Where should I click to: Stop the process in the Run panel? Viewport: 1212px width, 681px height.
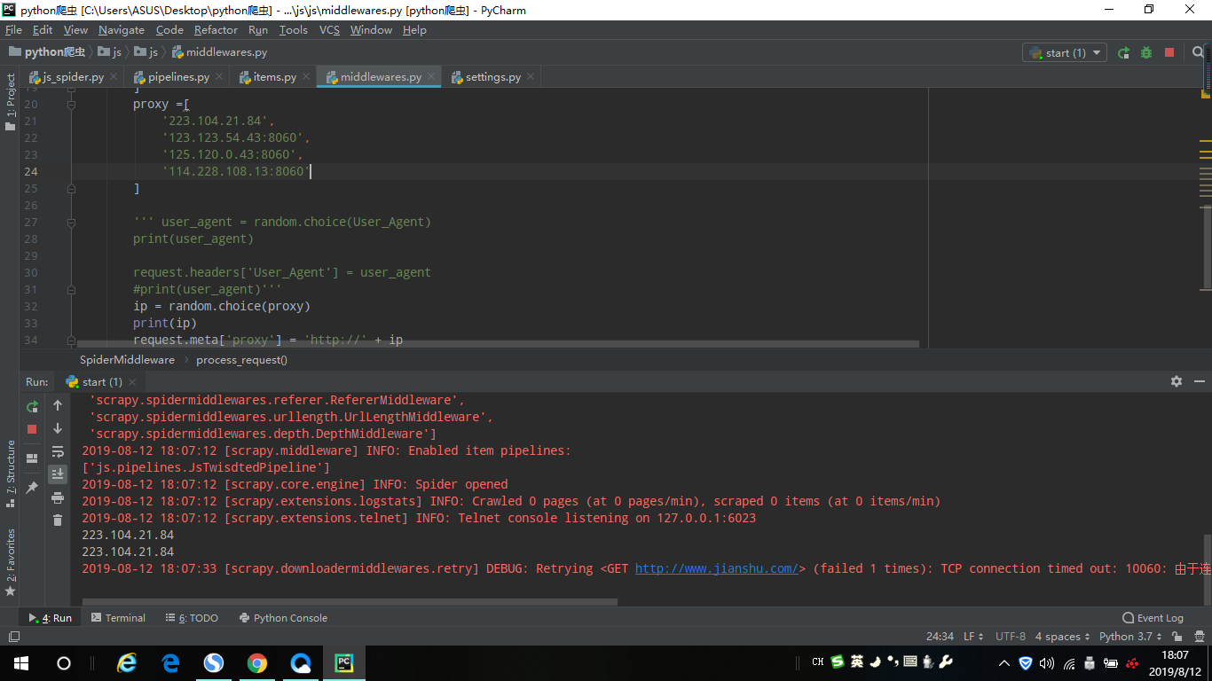[x=32, y=429]
